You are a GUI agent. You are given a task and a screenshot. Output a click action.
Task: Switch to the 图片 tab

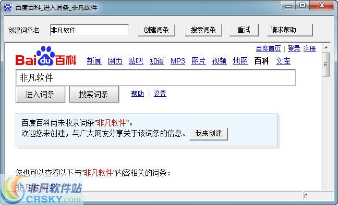click(199, 61)
